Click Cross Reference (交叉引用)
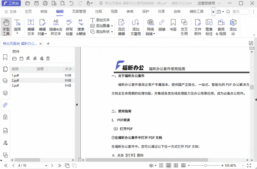The image size is (257, 169). coord(184,27)
